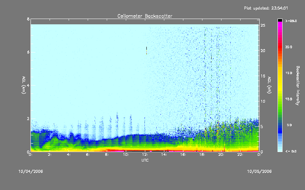Click the "6" tick on km axis
Screen dimensions: 305x190
pyautogui.click(x=28, y=52)
